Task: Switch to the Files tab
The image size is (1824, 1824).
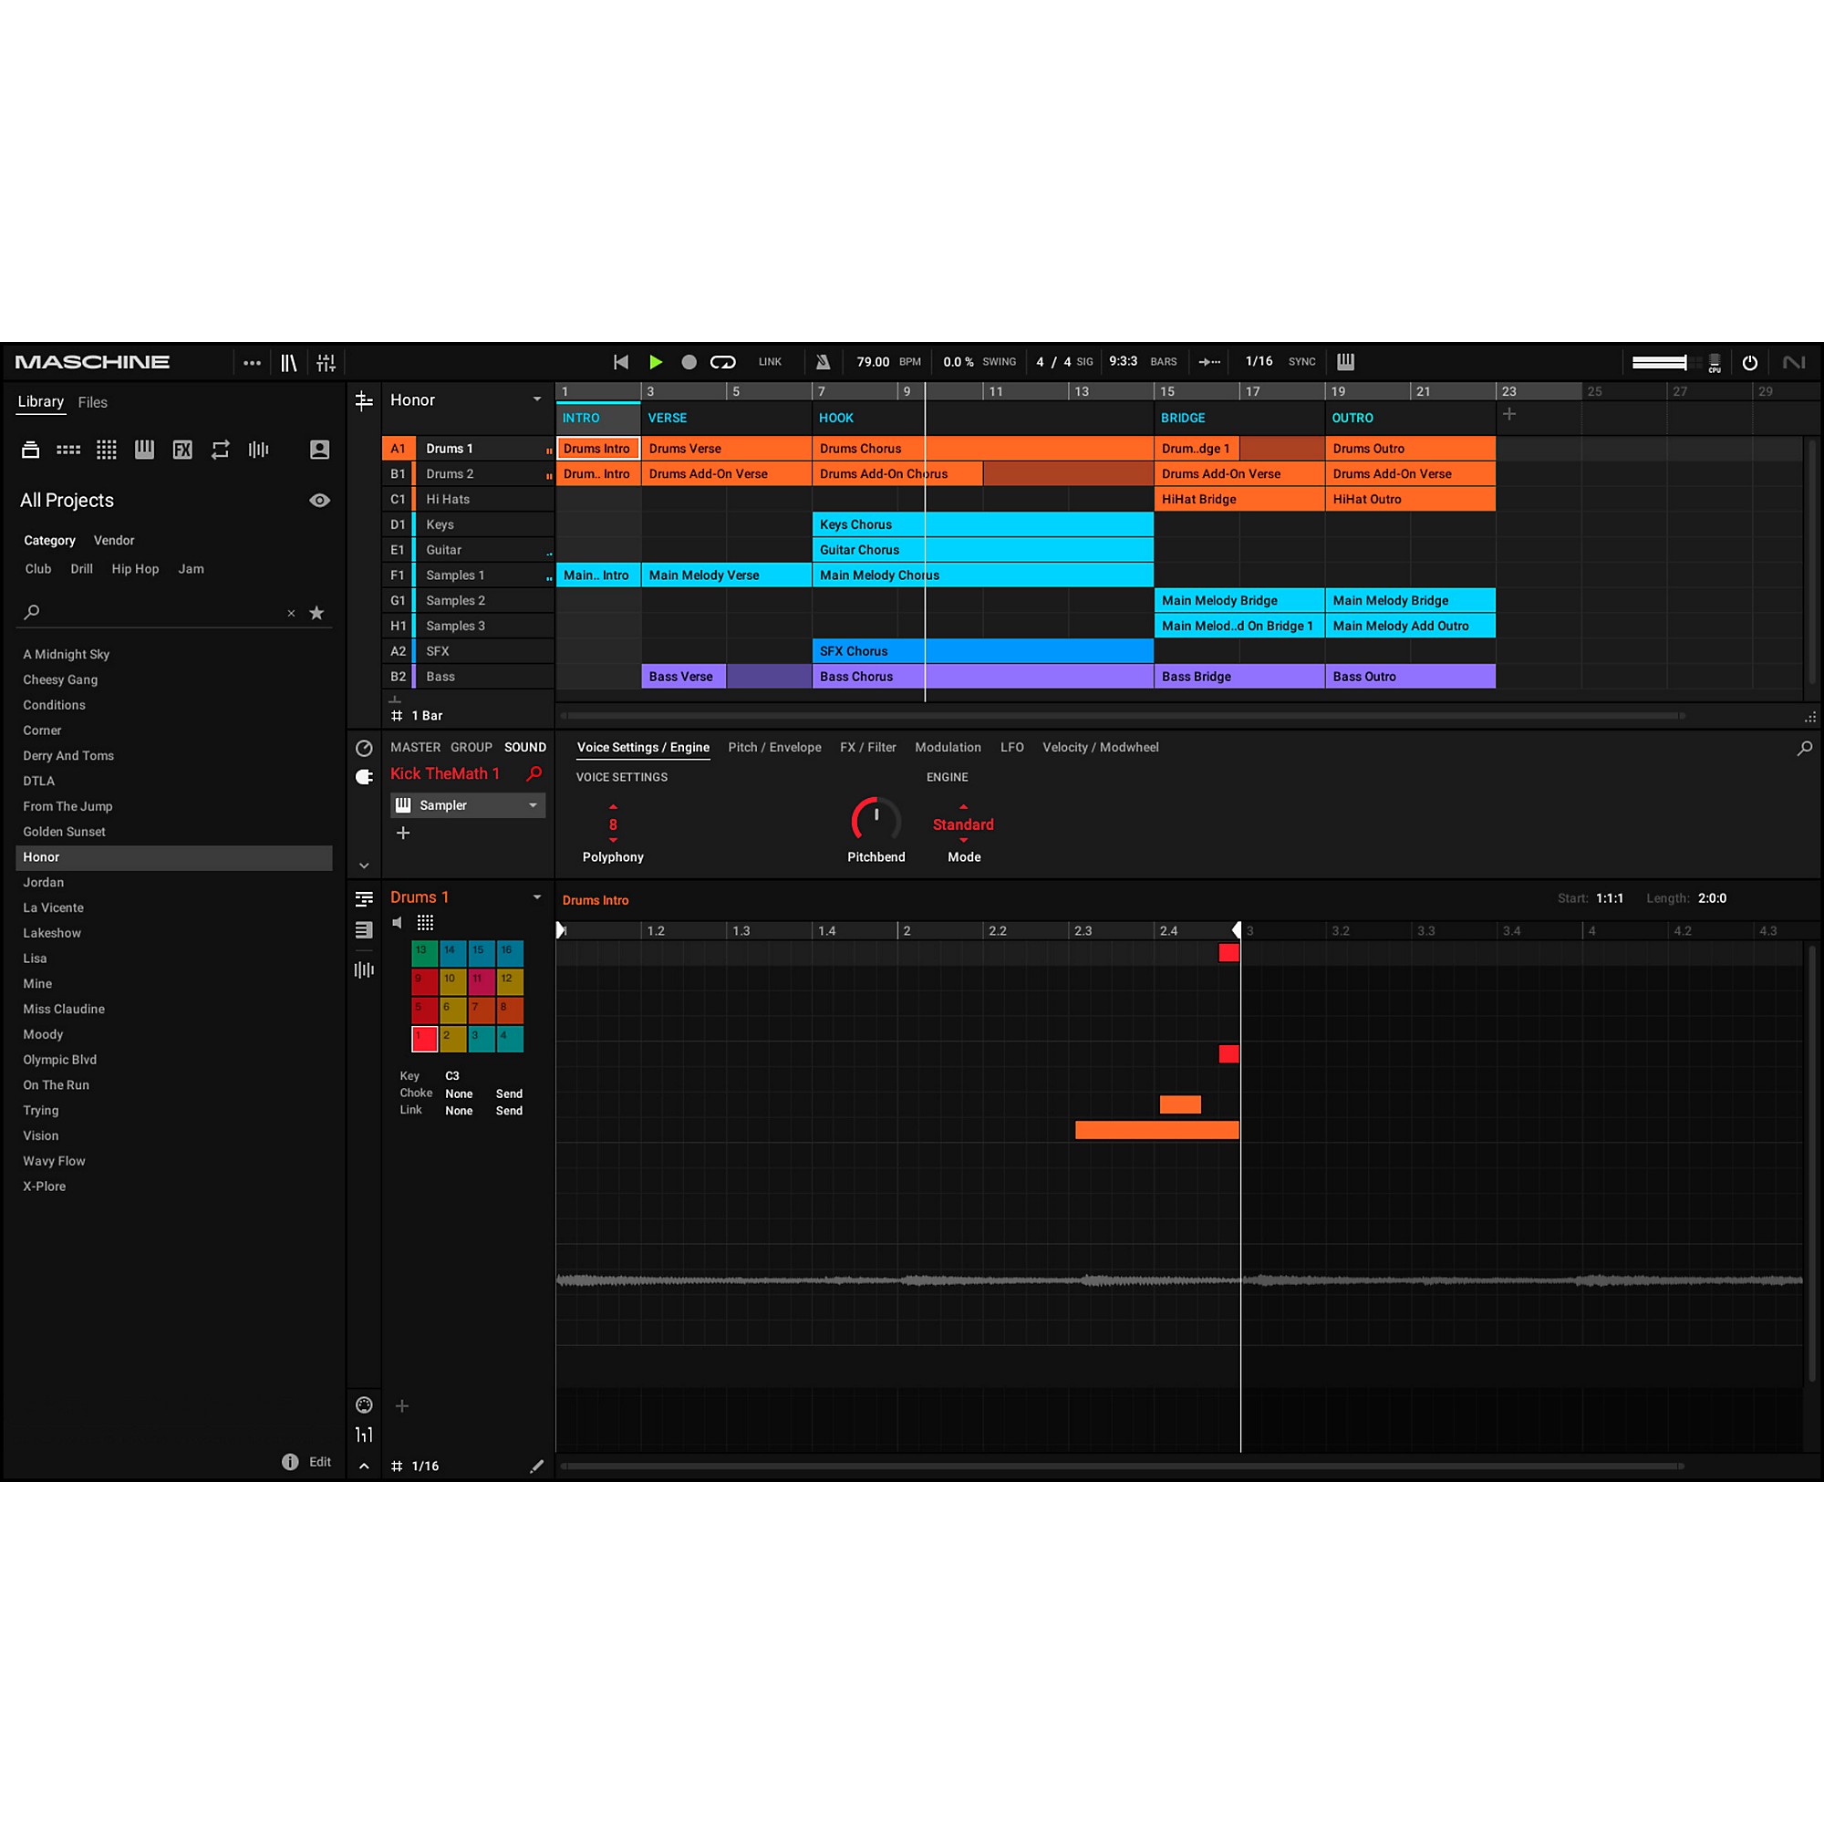Action: (91, 402)
